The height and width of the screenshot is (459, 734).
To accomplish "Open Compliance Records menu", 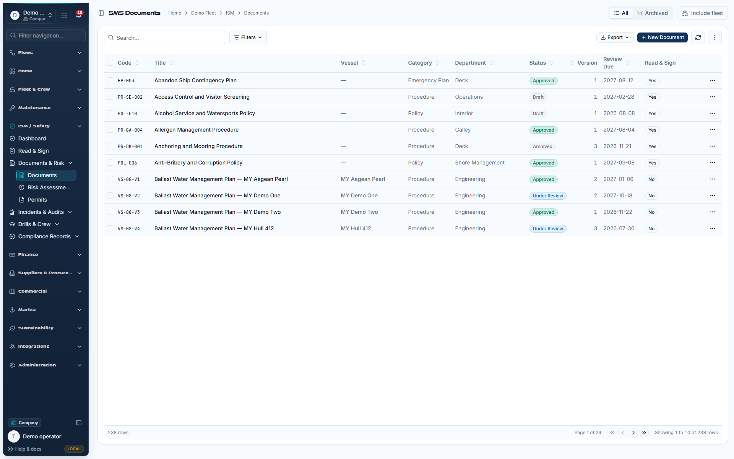I will (44, 236).
